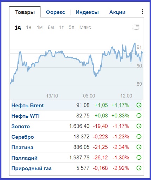Open the Золото commodity link
The height and width of the screenshot is (180, 151).
21,127
